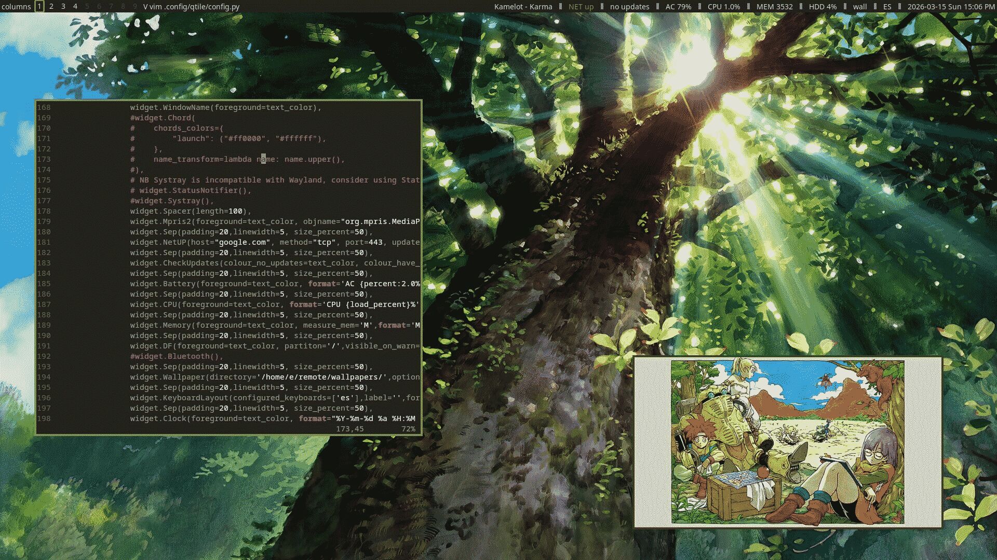Switch to workspace group 4
Image resolution: width=997 pixels, height=560 pixels.
(75, 7)
